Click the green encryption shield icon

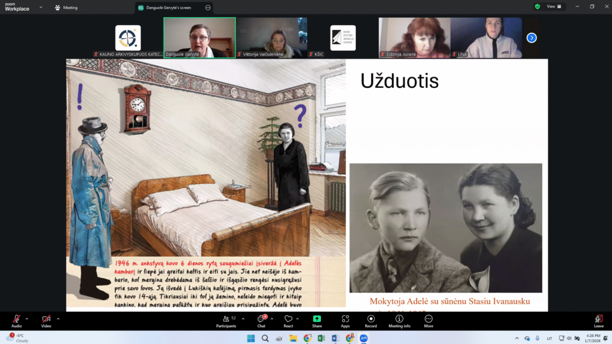point(537,7)
